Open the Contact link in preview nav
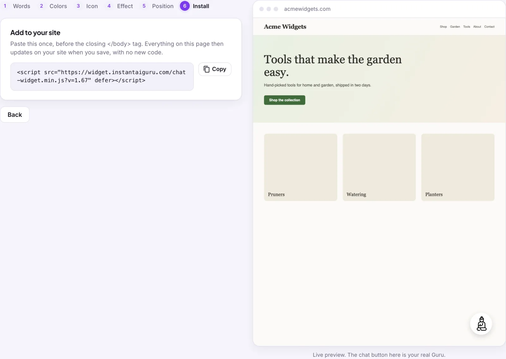 [489, 27]
